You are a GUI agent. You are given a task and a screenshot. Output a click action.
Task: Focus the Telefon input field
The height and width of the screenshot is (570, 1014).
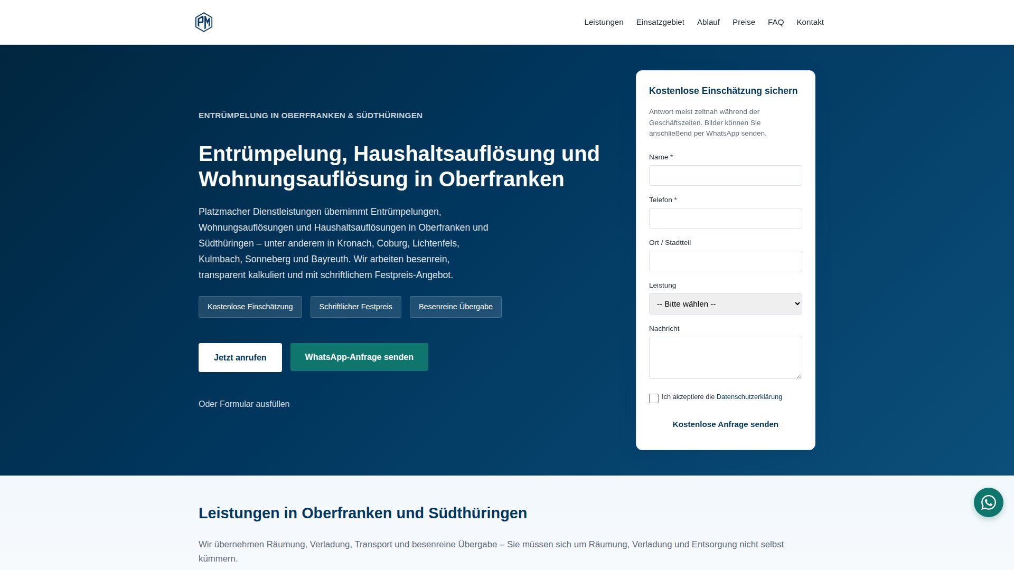[x=725, y=218]
